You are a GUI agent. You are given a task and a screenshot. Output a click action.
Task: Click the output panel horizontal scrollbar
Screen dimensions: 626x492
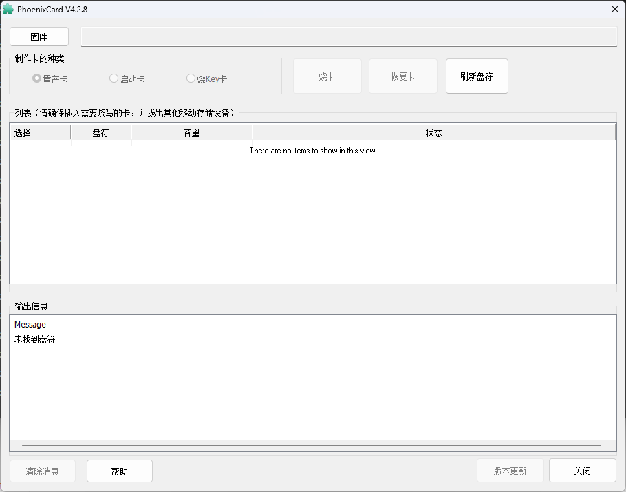[311, 445]
